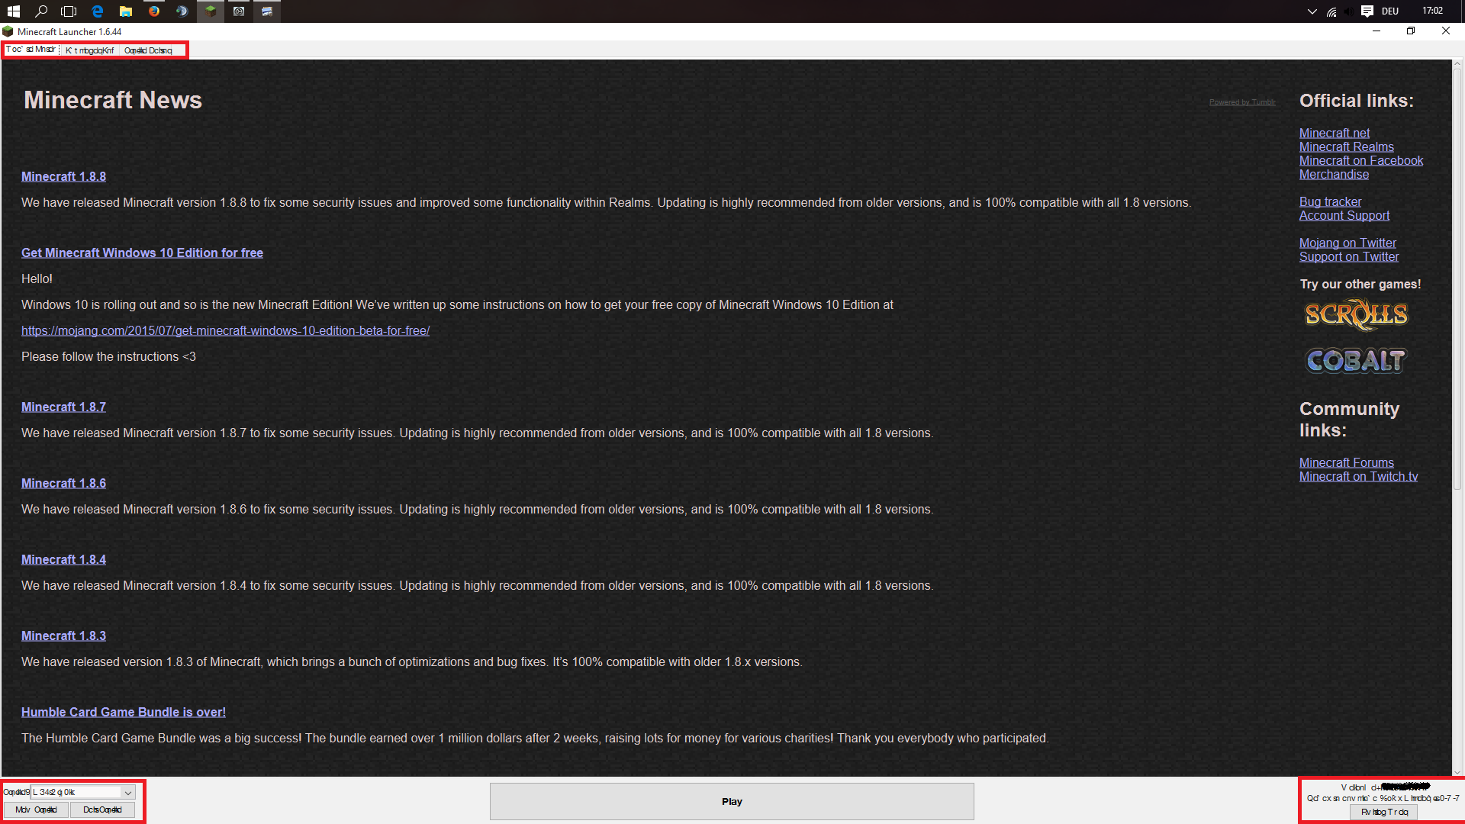Open the Minecraft 1.8.8 news link
1465x824 pixels.
point(63,176)
